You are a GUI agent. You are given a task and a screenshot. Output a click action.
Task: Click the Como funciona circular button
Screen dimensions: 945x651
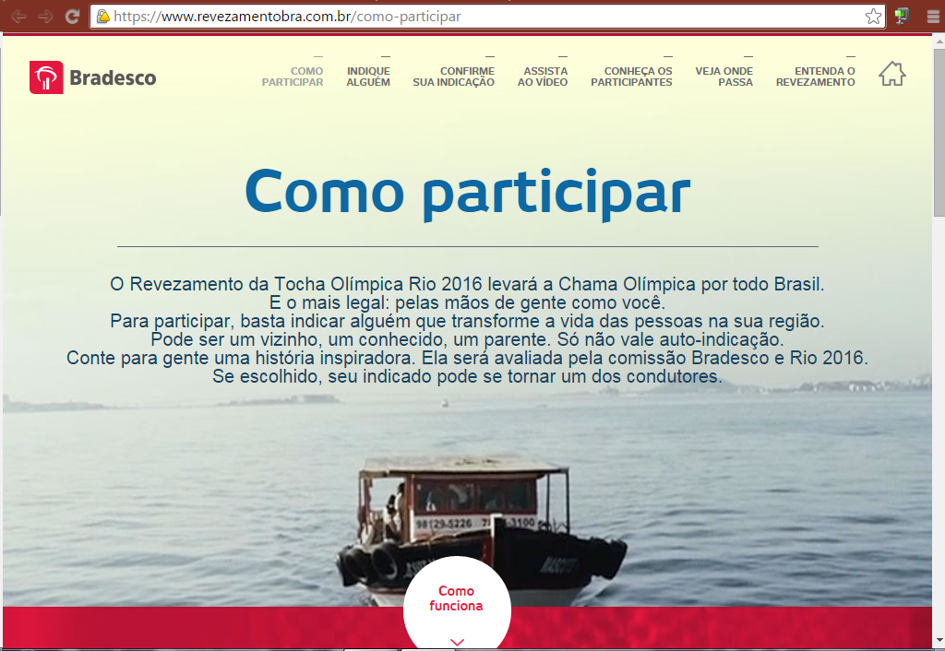(457, 602)
